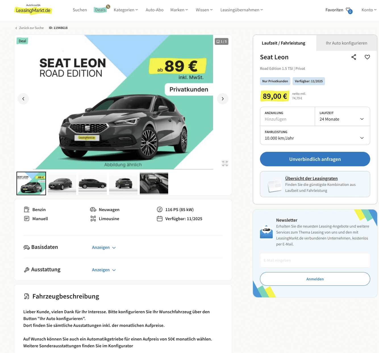This screenshot has width=379, height=353.
Task: Click the share icon beside Seat Leon
Action: coord(354,57)
